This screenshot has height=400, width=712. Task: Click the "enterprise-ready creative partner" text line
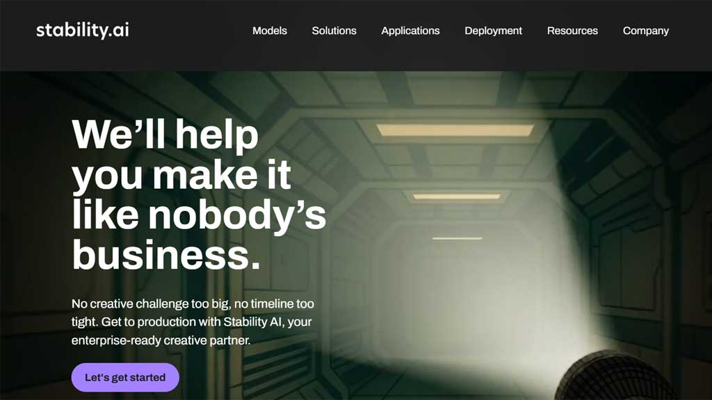(161, 340)
